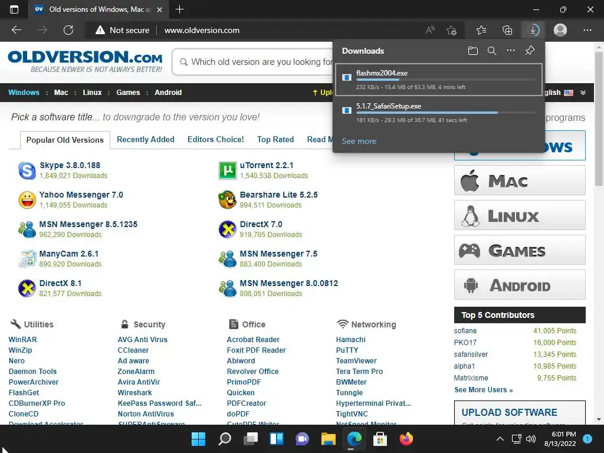Open the taskbar clock and date
The image size is (604, 453).
click(560, 439)
